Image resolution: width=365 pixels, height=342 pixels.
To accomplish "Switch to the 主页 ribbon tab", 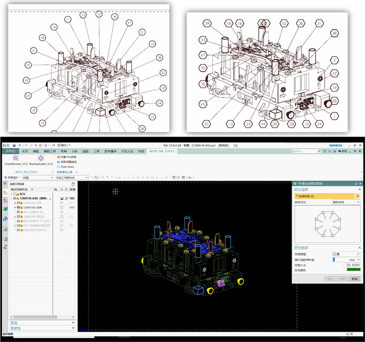I will click(25, 151).
